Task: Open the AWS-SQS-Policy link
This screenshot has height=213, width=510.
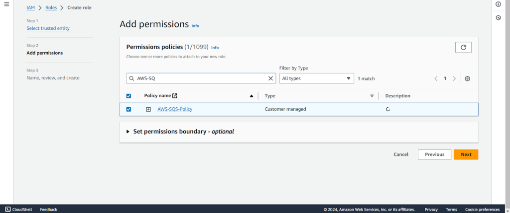Action: (175, 109)
